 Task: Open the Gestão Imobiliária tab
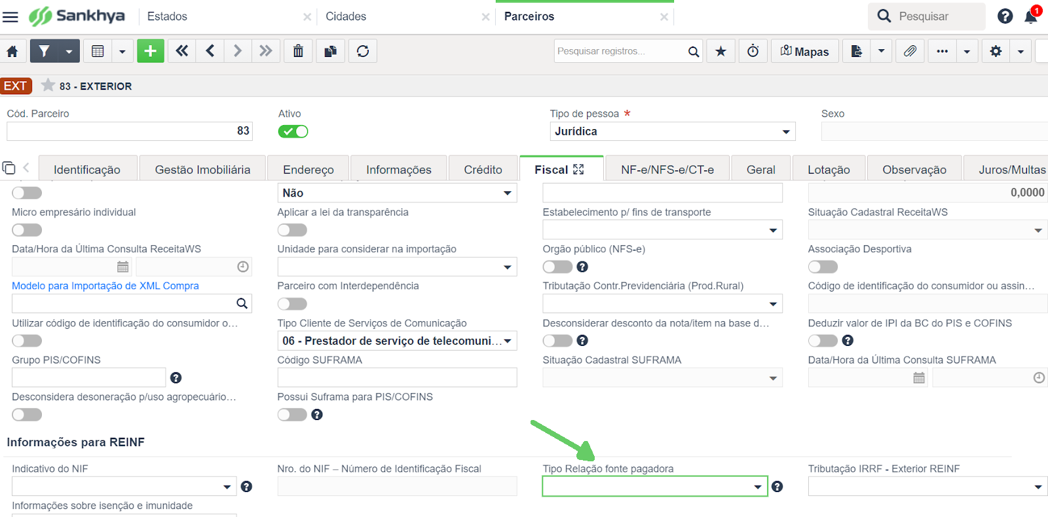tap(202, 170)
